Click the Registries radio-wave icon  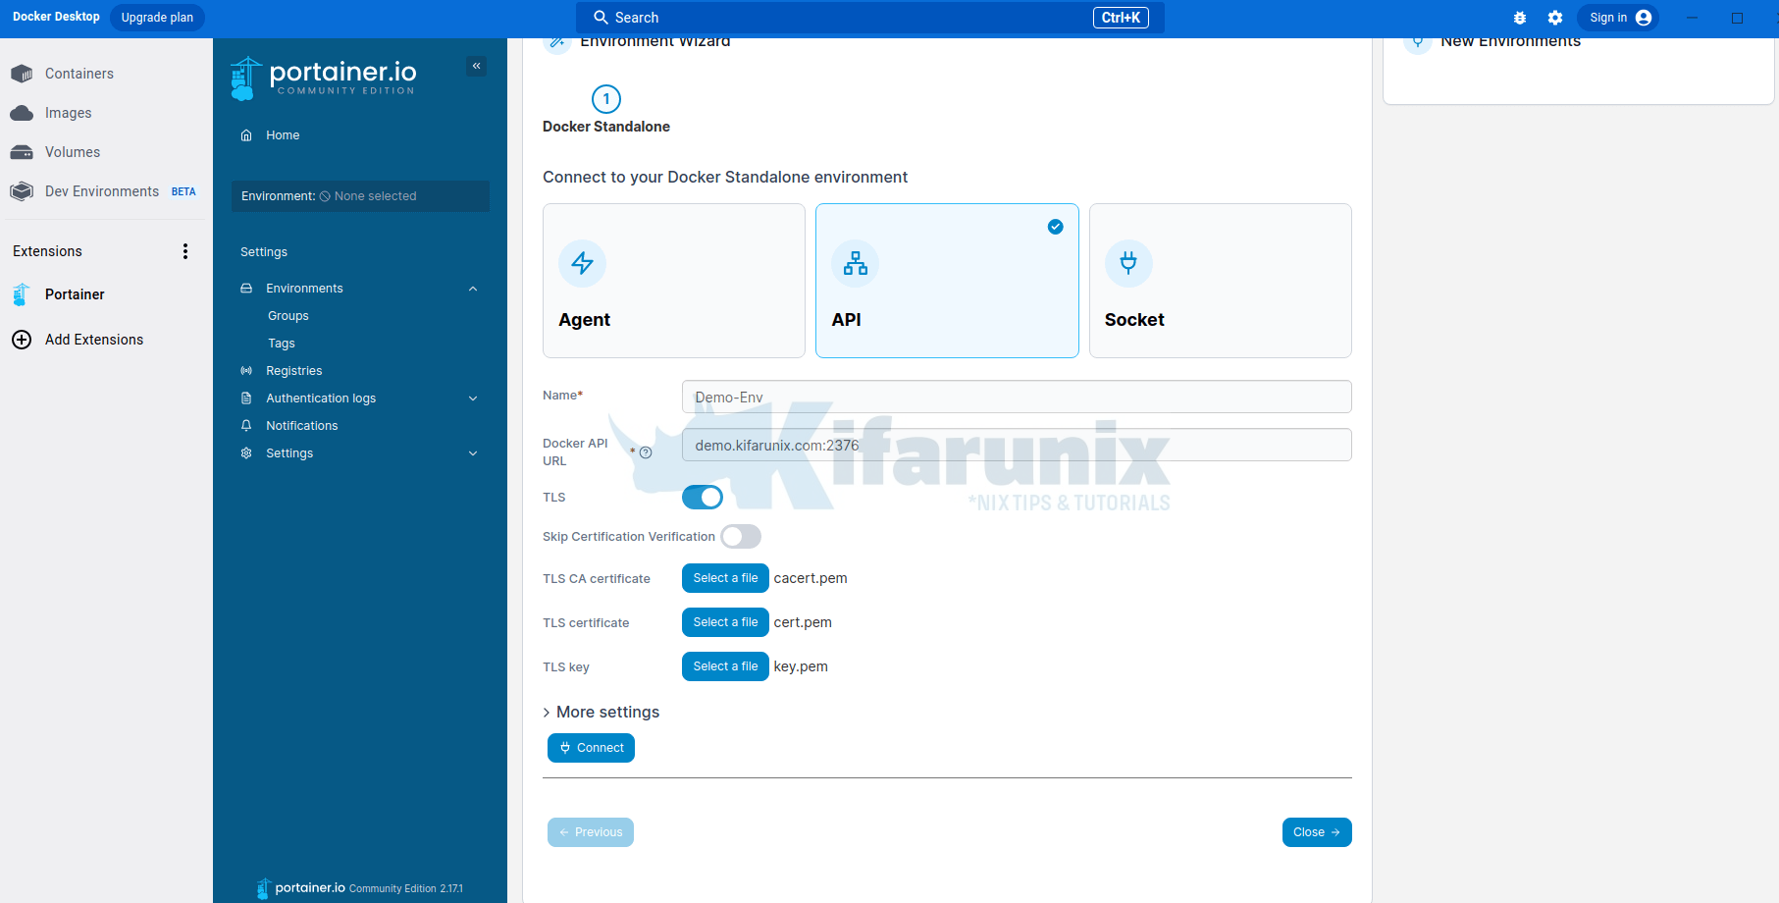pos(246,371)
